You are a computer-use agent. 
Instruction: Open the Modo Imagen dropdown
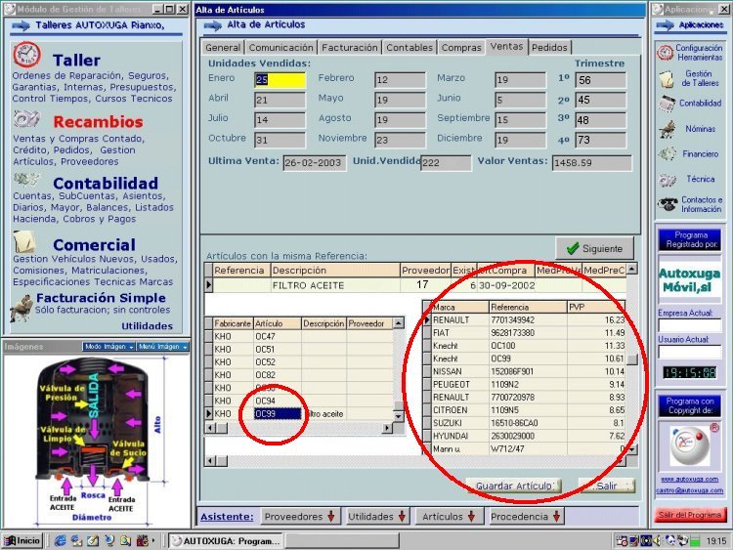[x=108, y=347]
